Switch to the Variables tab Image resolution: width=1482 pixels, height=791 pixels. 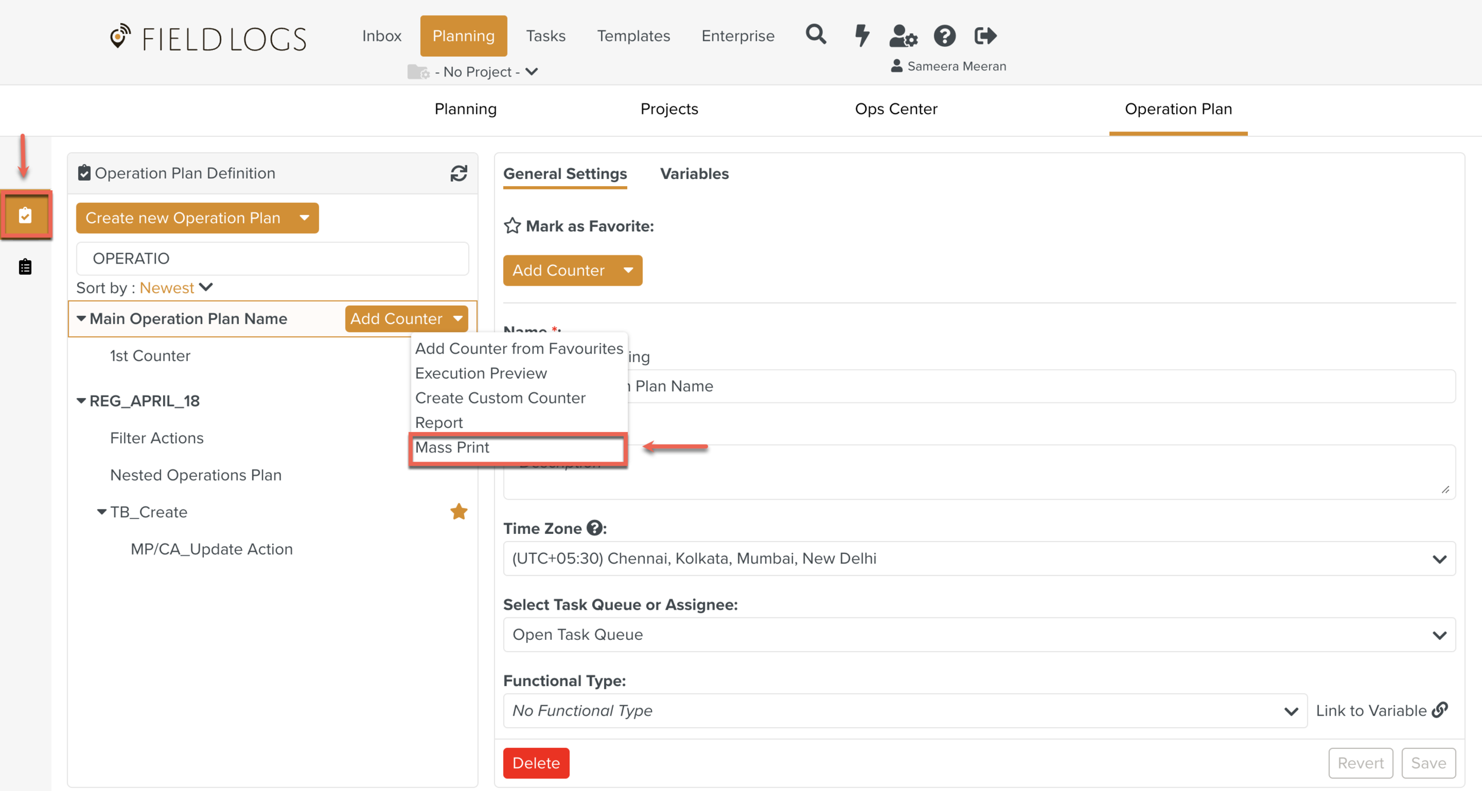pyautogui.click(x=694, y=174)
